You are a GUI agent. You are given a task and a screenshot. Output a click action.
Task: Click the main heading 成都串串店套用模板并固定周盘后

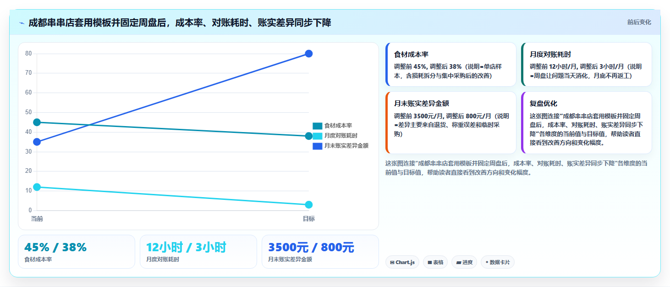click(180, 22)
